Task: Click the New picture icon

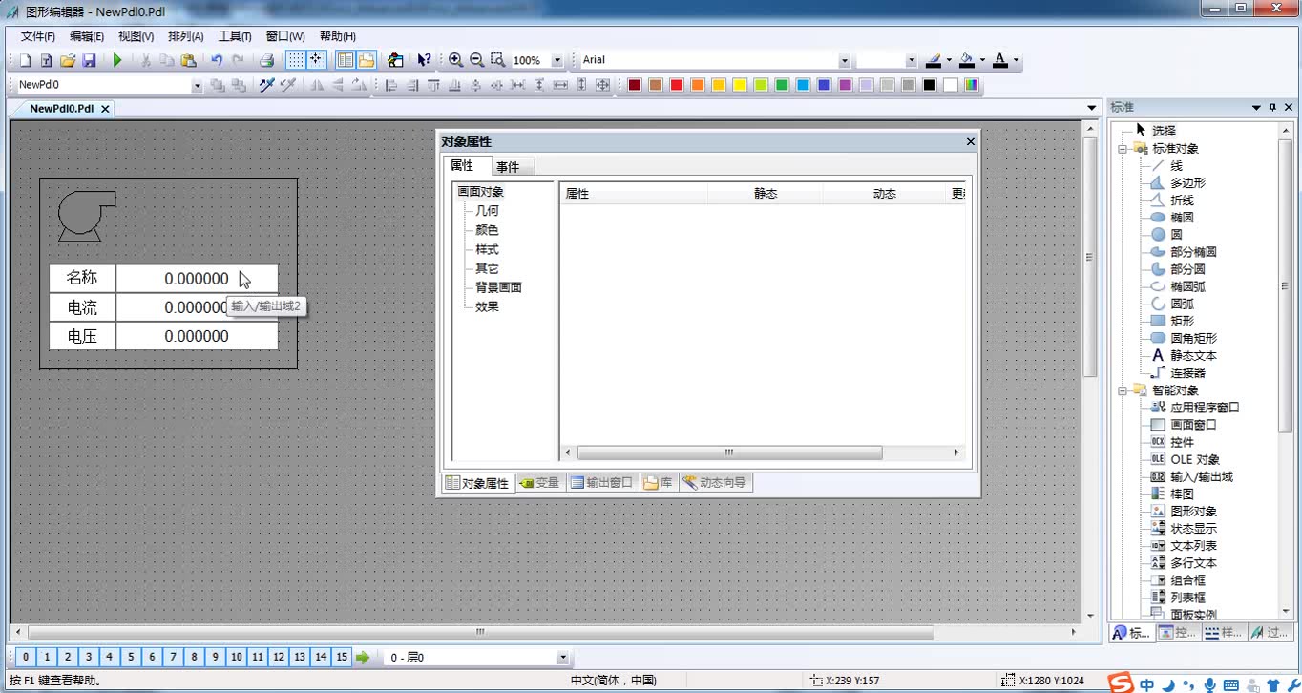Action: [x=26, y=60]
